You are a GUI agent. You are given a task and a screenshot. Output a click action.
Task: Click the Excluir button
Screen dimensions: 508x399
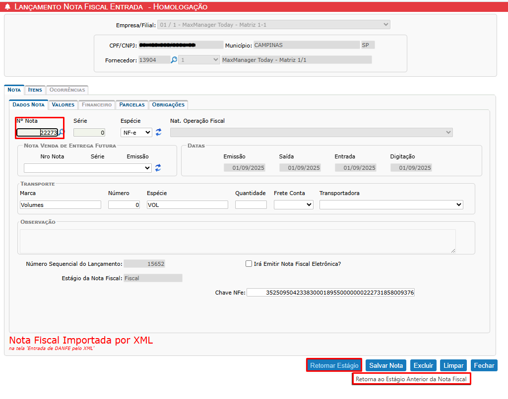point(423,365)
